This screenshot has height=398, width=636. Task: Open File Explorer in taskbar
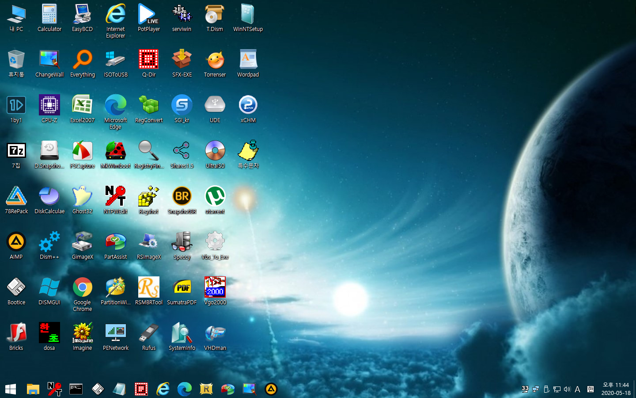(x=33, y=389)
